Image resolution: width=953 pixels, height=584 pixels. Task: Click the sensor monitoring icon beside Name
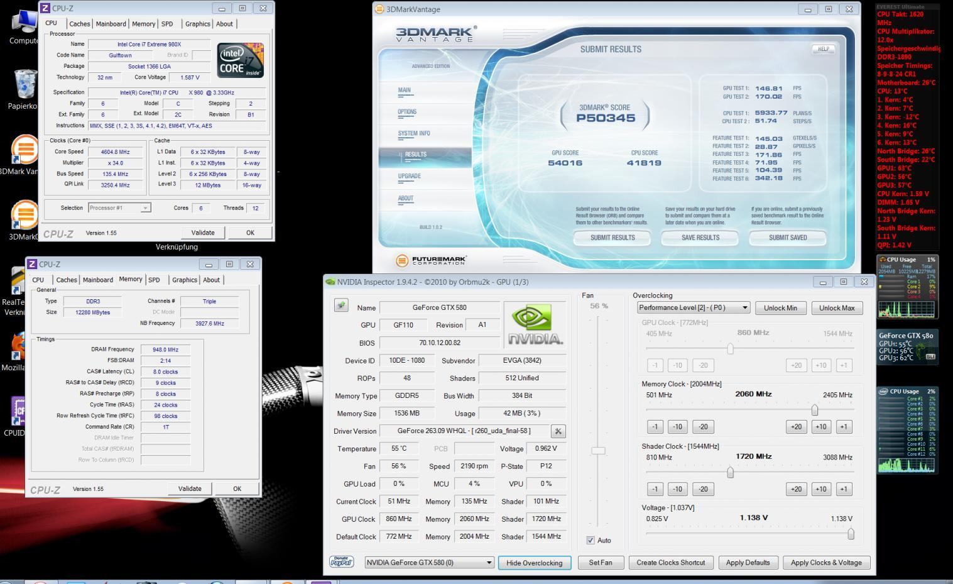(x=341, y=305)
